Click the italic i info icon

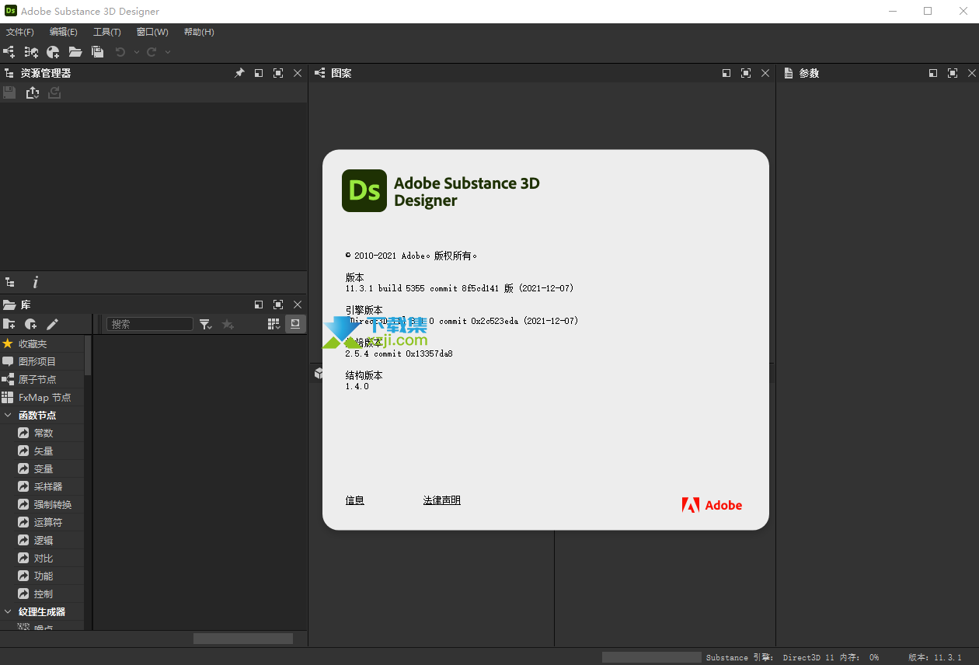pyautogui.click(x=35, y=283)
